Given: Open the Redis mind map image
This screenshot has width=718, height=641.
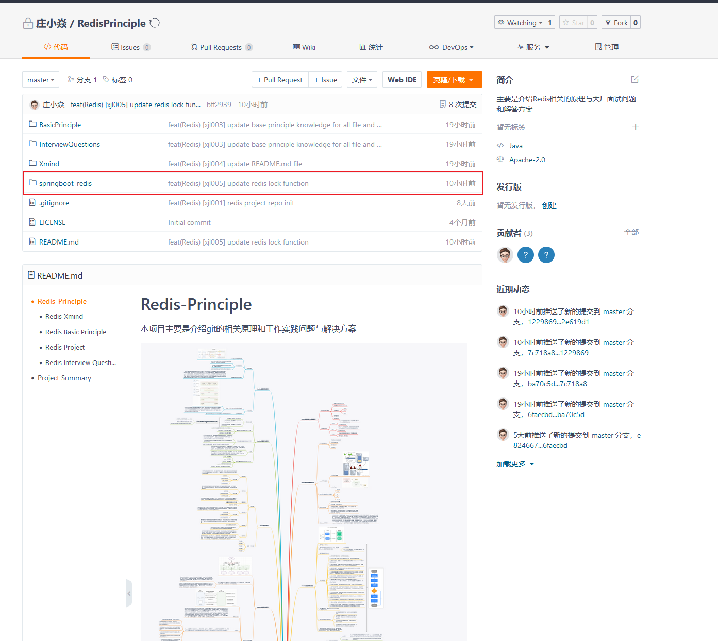Looking at the screenshot, I should [304, 492].
